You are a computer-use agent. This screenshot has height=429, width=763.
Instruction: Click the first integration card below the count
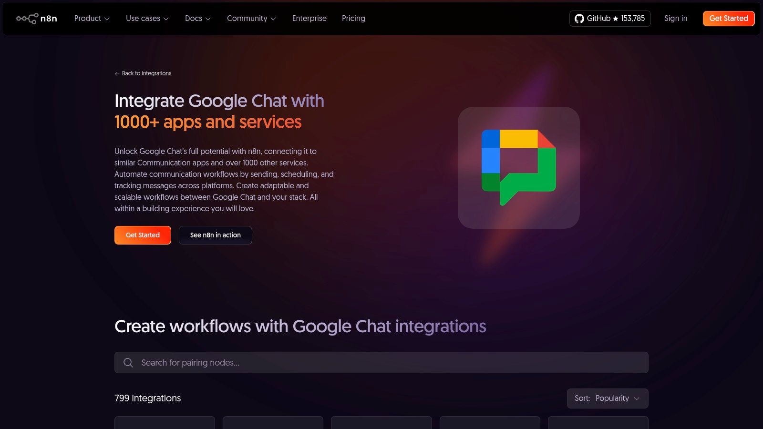[x=165, y=424]
